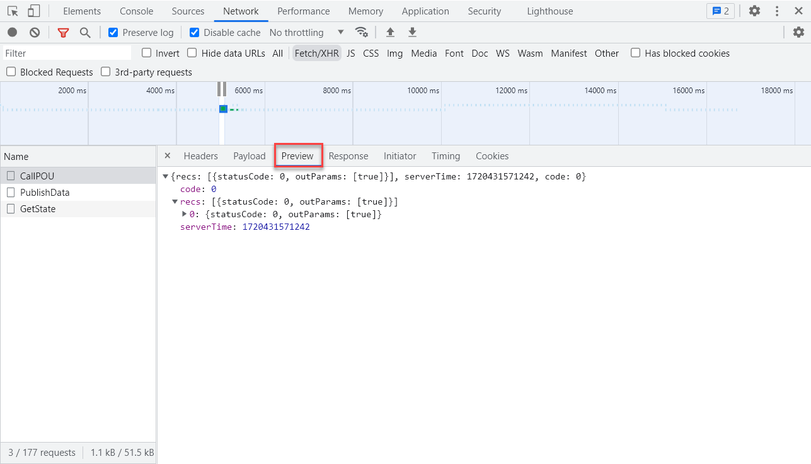Toggle the device toolbar icon

[34, 11]
